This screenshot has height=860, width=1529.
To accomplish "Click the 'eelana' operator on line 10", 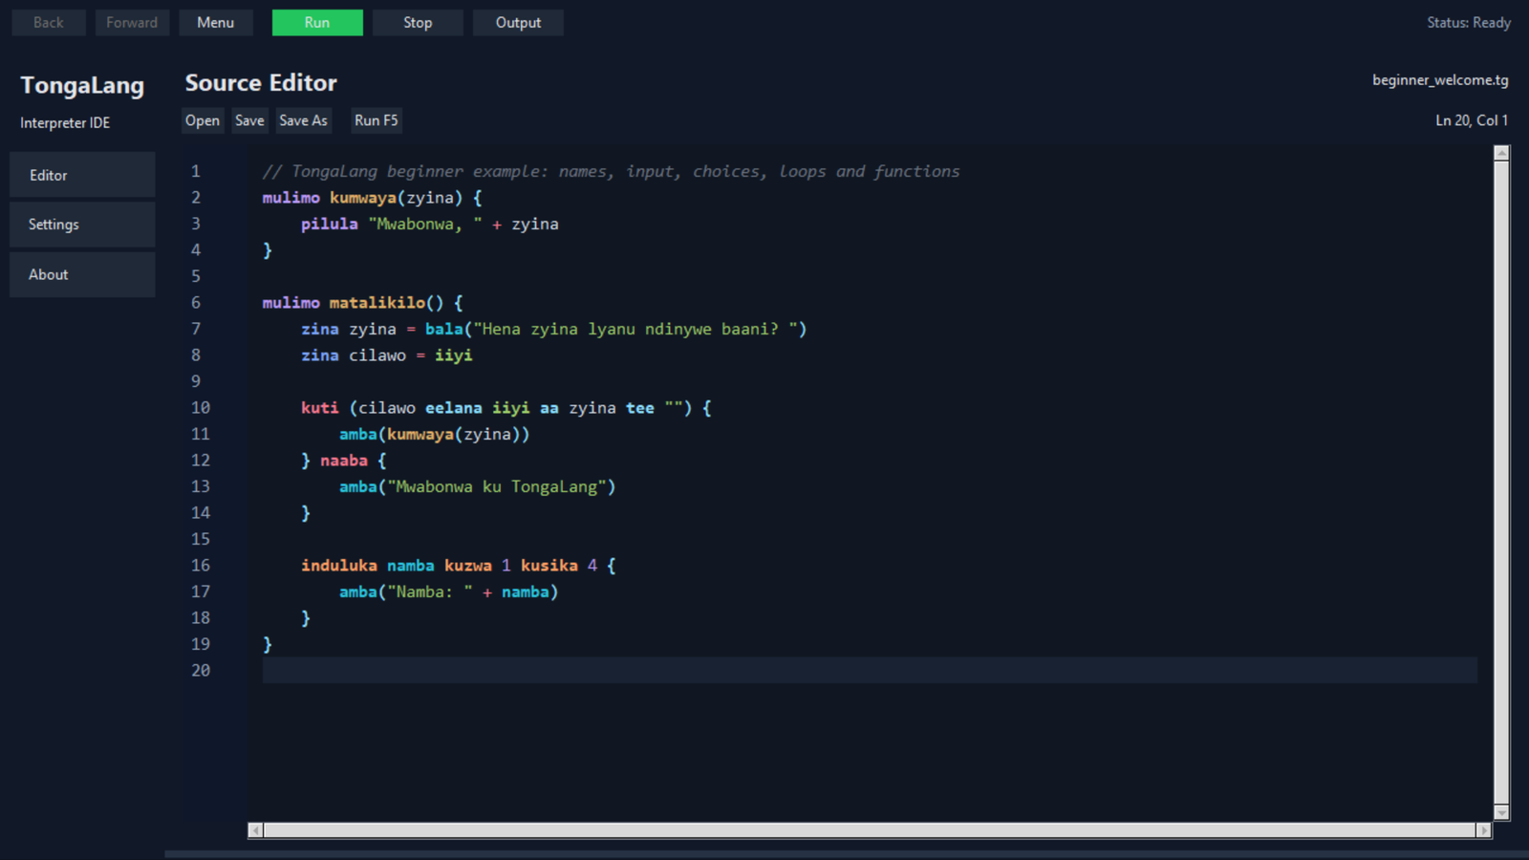I will 454,408.
